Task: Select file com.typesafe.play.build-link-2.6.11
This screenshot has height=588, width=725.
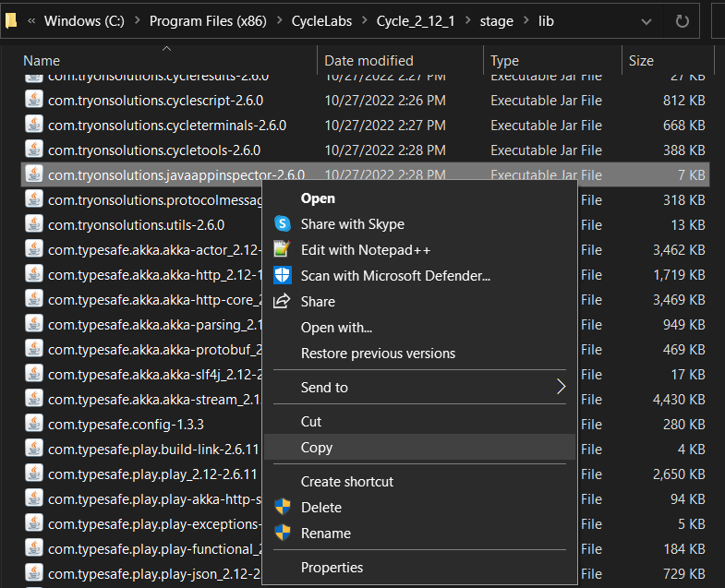Action: coord(153,450)
